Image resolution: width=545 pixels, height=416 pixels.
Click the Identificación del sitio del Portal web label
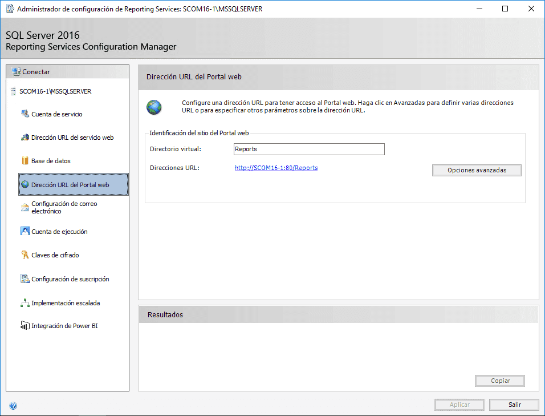point(199,133)
